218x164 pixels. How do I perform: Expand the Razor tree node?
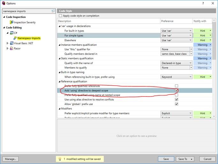(x=8, y=48)
